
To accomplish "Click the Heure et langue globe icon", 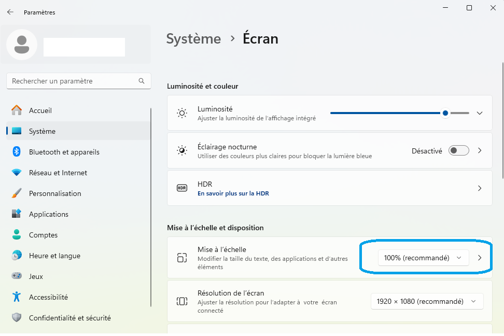I will pos(17,255).
